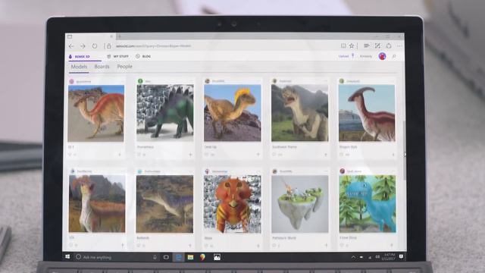Screen dimensions: 485x273
Task: Open the orange crested dinosaur on sand thumbnail
Action: pos(96,113)
